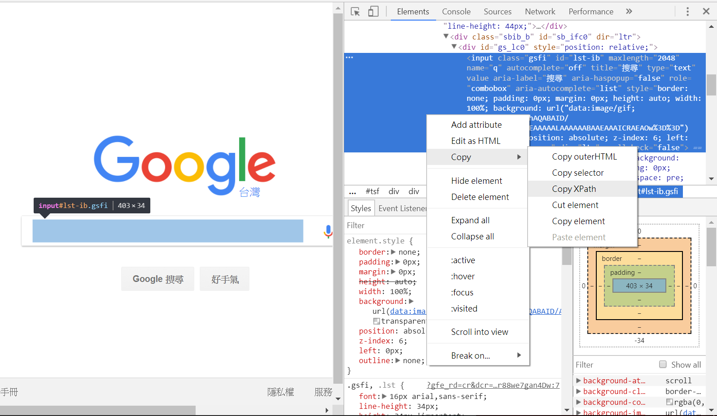717x416 pixels.
Task: Click the #tsf breadcrumb
Action: [372, 191]
